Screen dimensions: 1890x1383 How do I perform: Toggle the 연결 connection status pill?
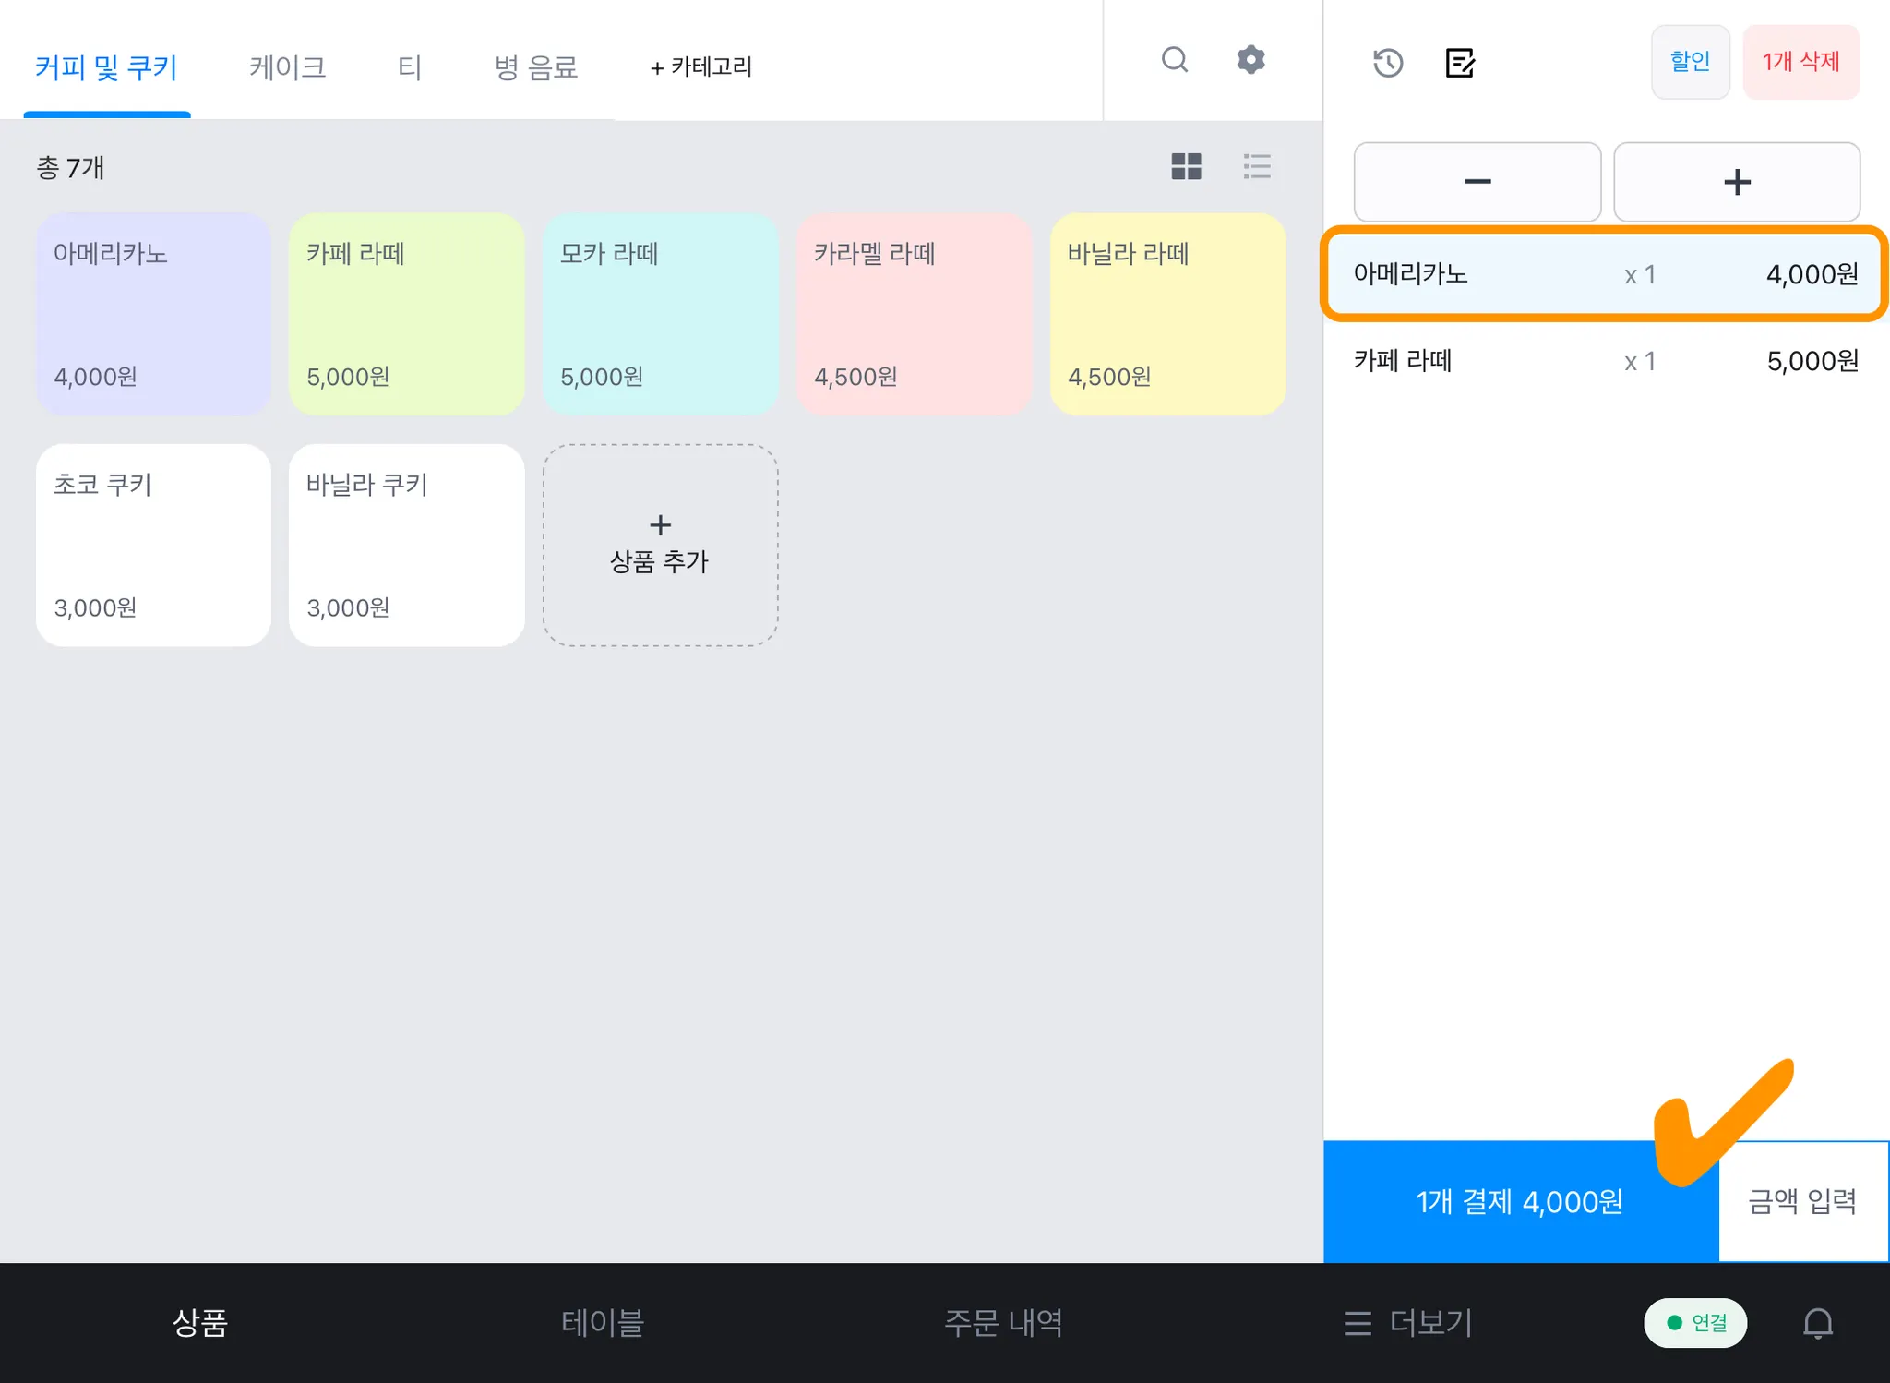tap(1695, 1323)
